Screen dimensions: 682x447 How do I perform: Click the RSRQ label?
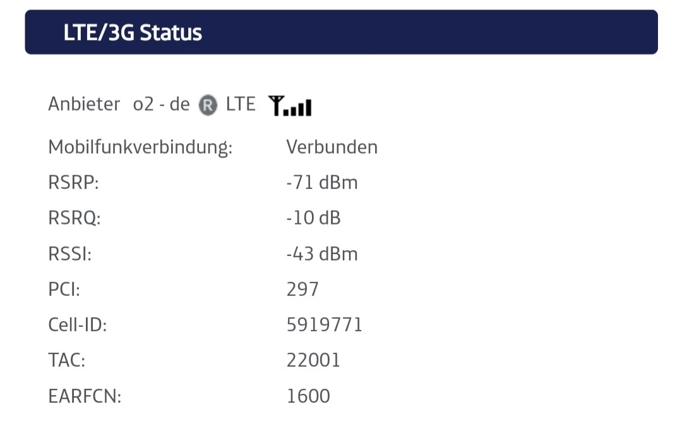tap(75, 218)
